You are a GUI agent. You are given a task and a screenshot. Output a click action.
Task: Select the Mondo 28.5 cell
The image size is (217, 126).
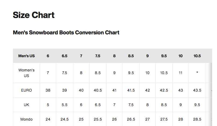pos(197,119)
